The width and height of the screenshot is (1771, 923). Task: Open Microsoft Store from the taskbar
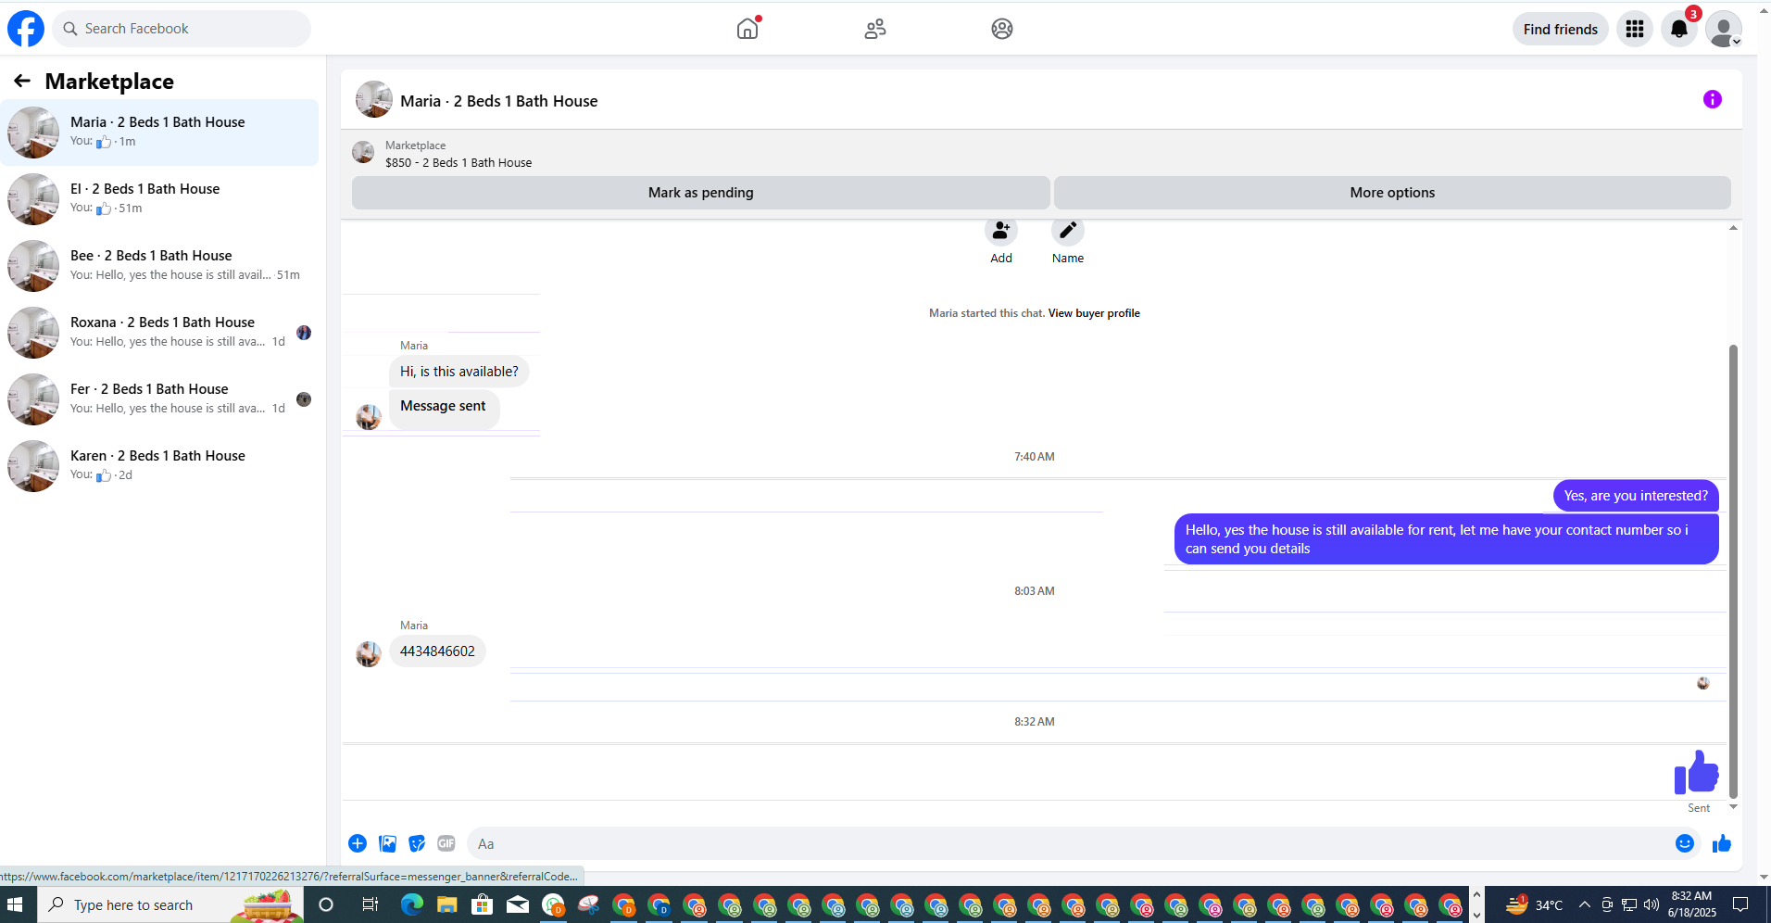(482, 904)
